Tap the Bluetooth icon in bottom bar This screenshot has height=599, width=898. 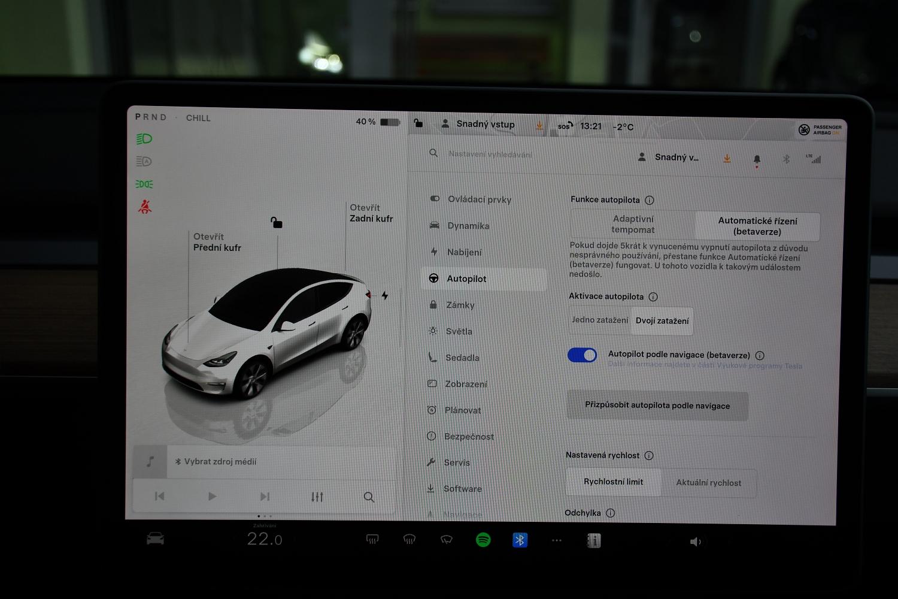point(520,540)
